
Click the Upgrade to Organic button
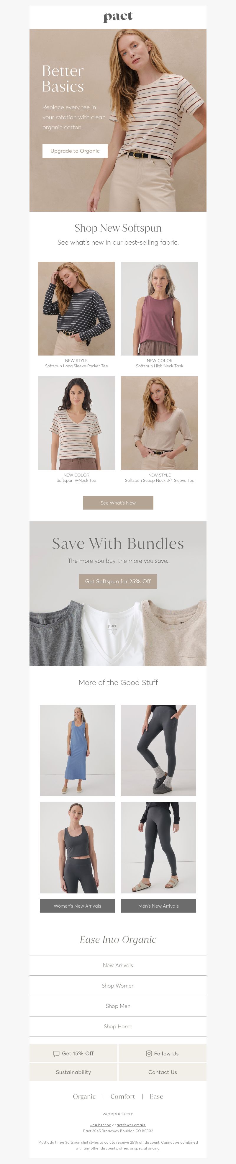coord(75,151)
